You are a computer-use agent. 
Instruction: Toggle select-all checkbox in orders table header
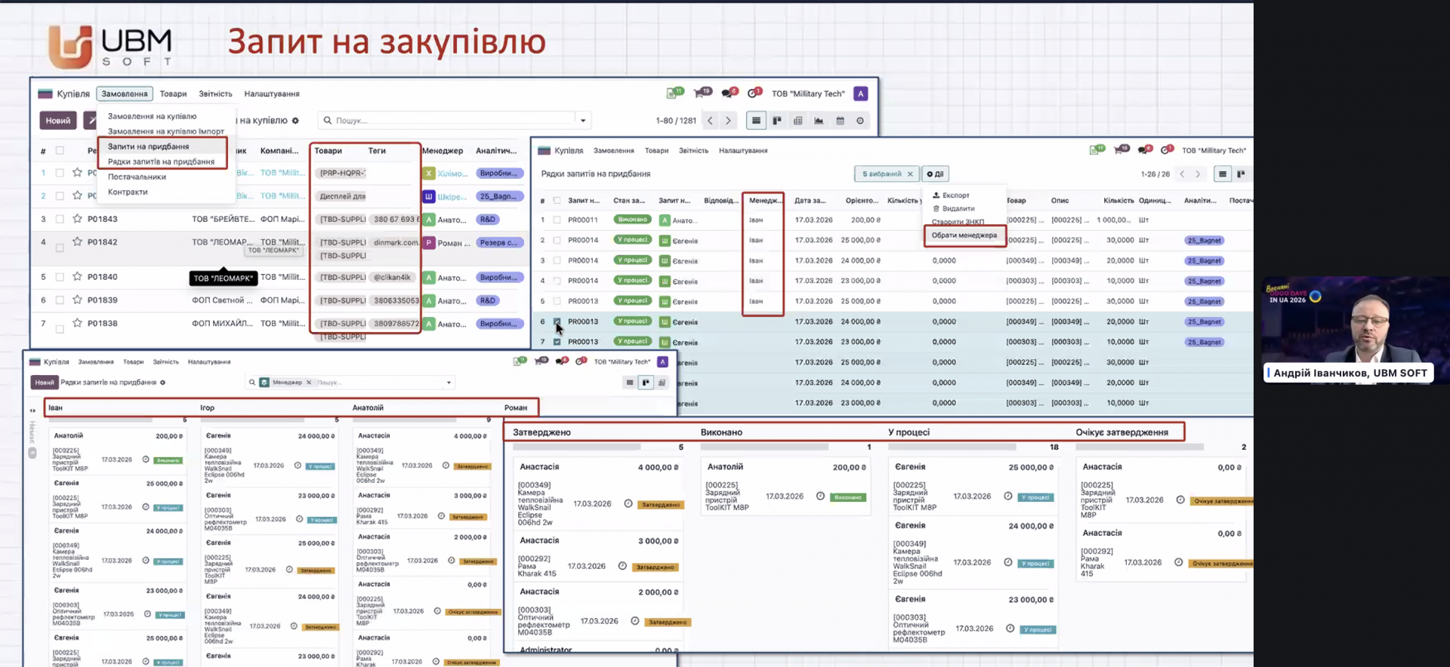[x=60, y=151]
